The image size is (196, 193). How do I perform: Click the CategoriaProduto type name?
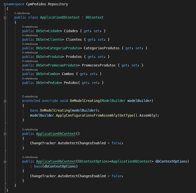point(64,48)
